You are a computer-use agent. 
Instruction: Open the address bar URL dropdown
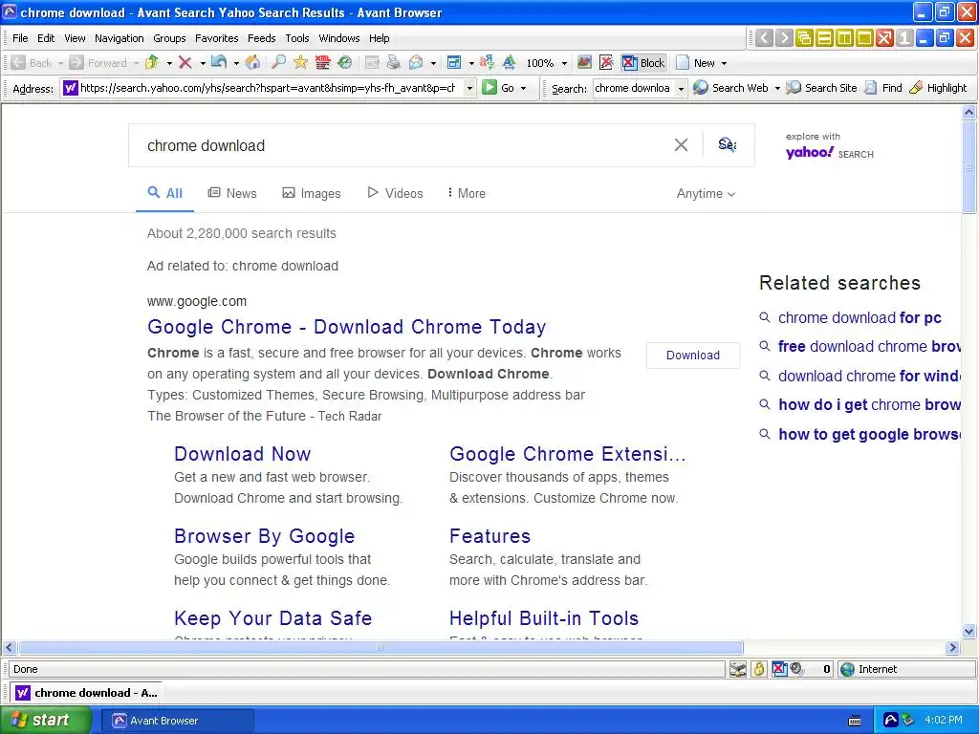(469, 88)
